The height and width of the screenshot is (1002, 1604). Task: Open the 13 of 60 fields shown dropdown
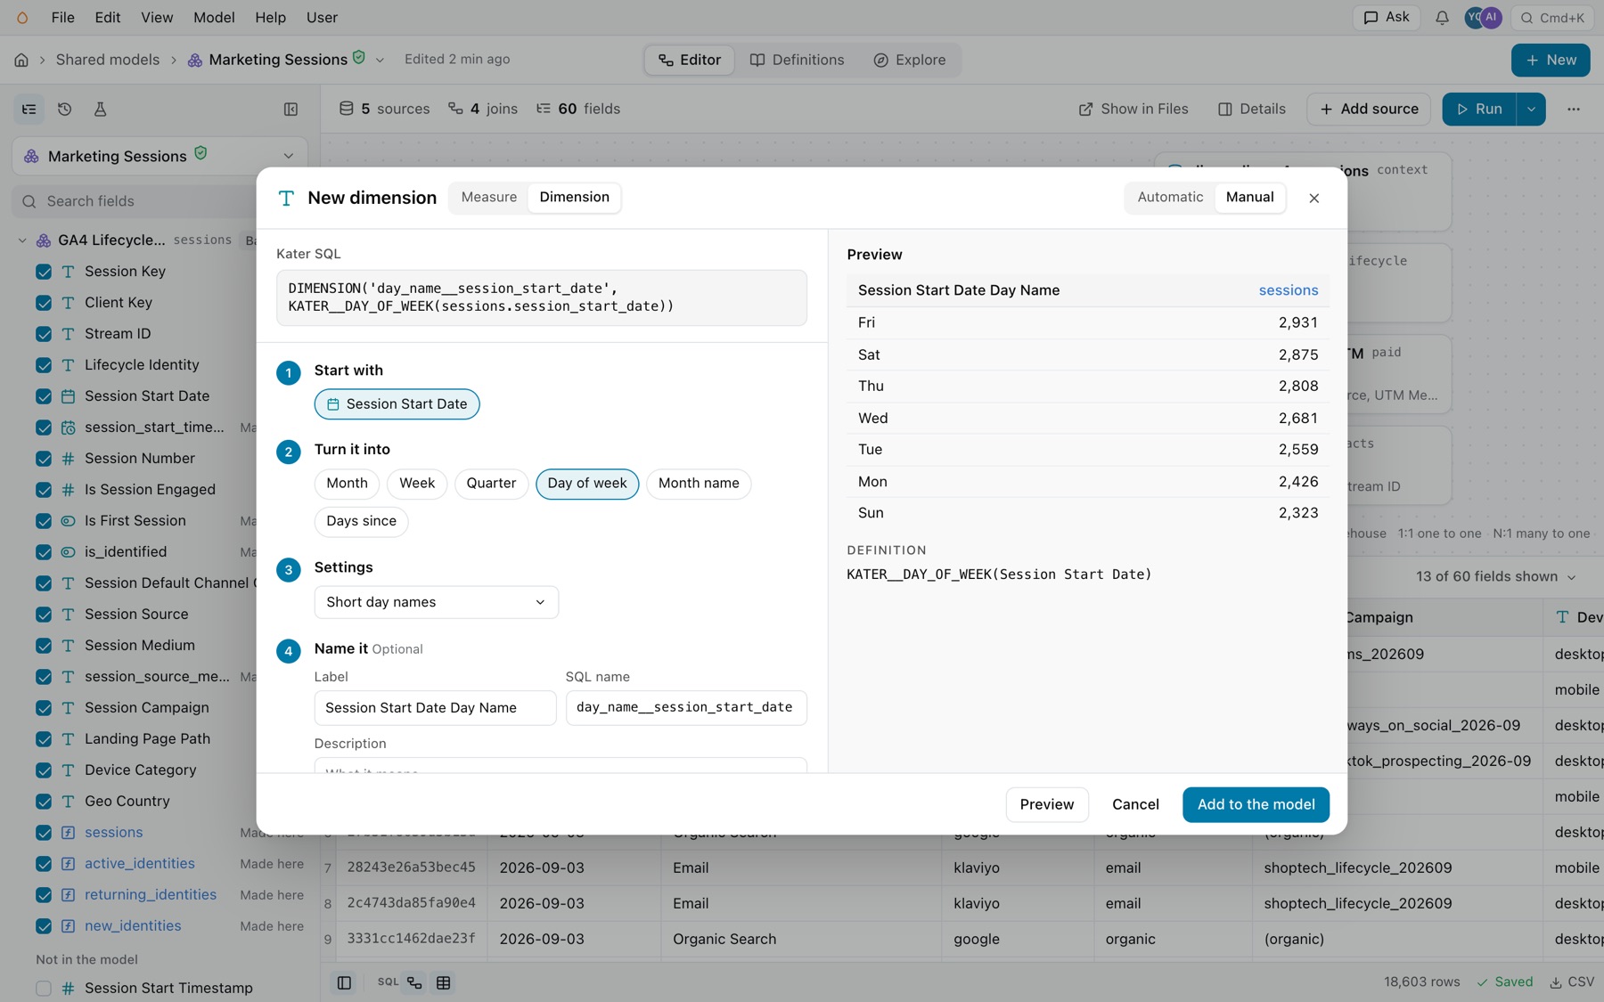(x=1496, y=577)
